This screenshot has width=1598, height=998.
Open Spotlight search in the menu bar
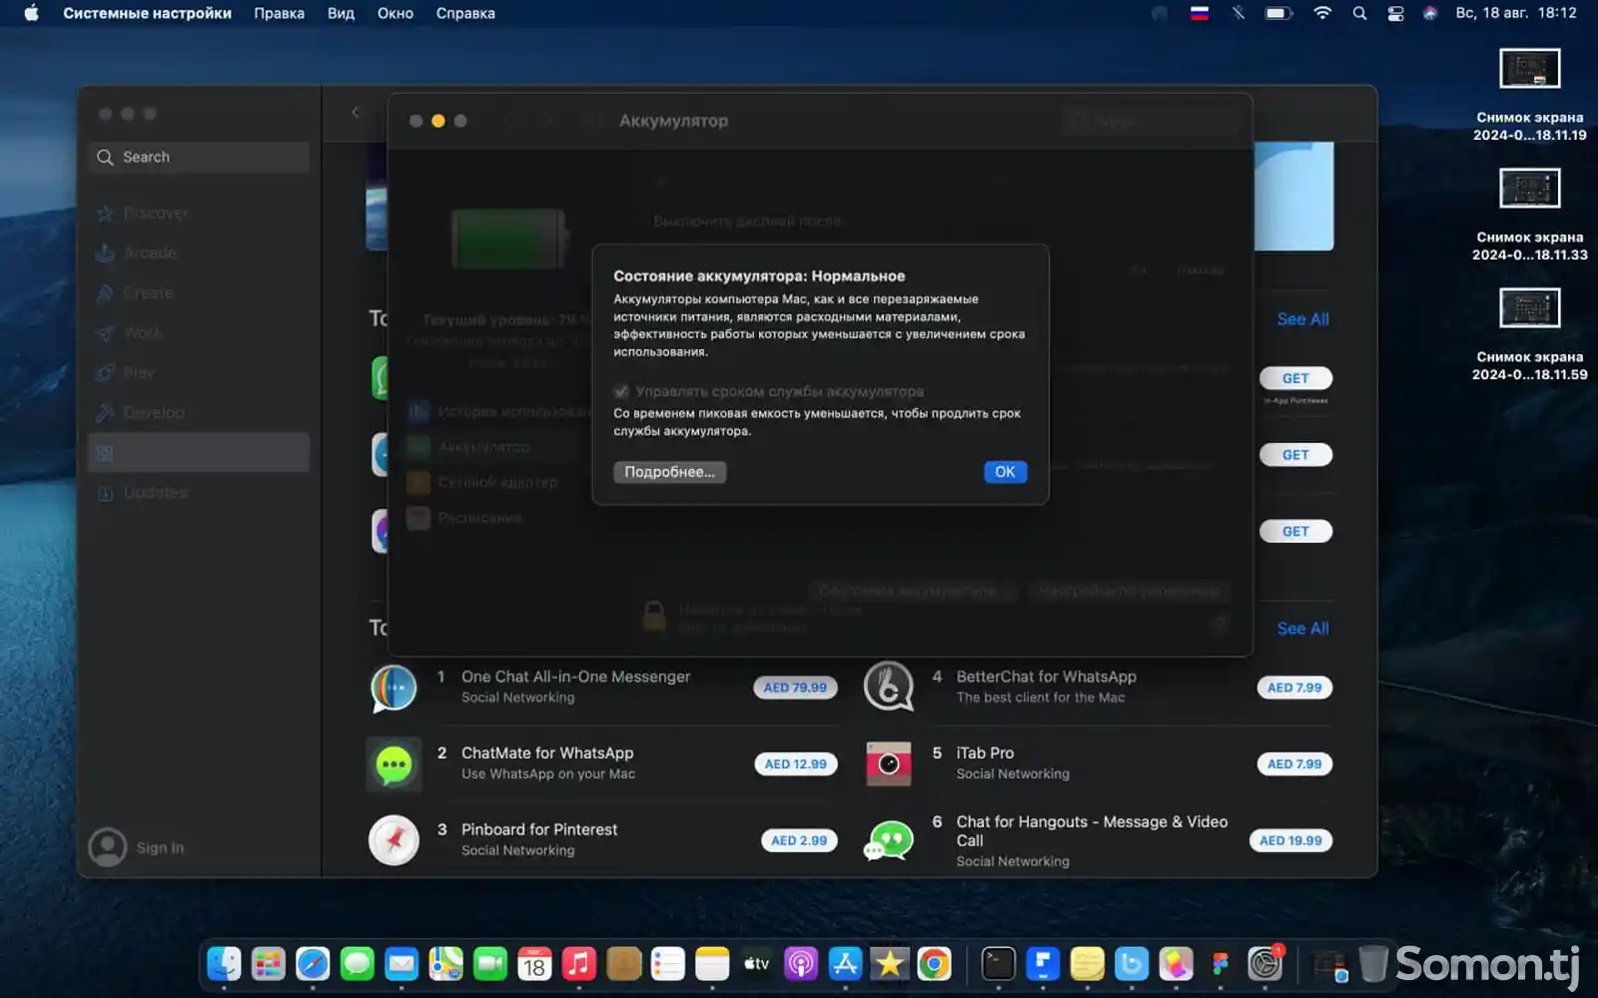tap(1359, 13)
